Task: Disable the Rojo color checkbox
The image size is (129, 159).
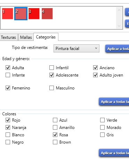Action: 8,120
